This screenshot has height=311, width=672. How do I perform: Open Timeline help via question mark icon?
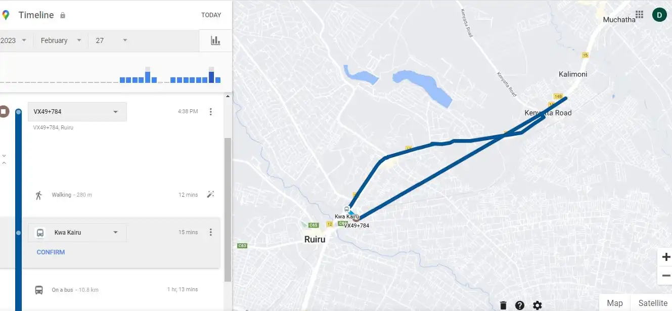(x=520, y=305)
